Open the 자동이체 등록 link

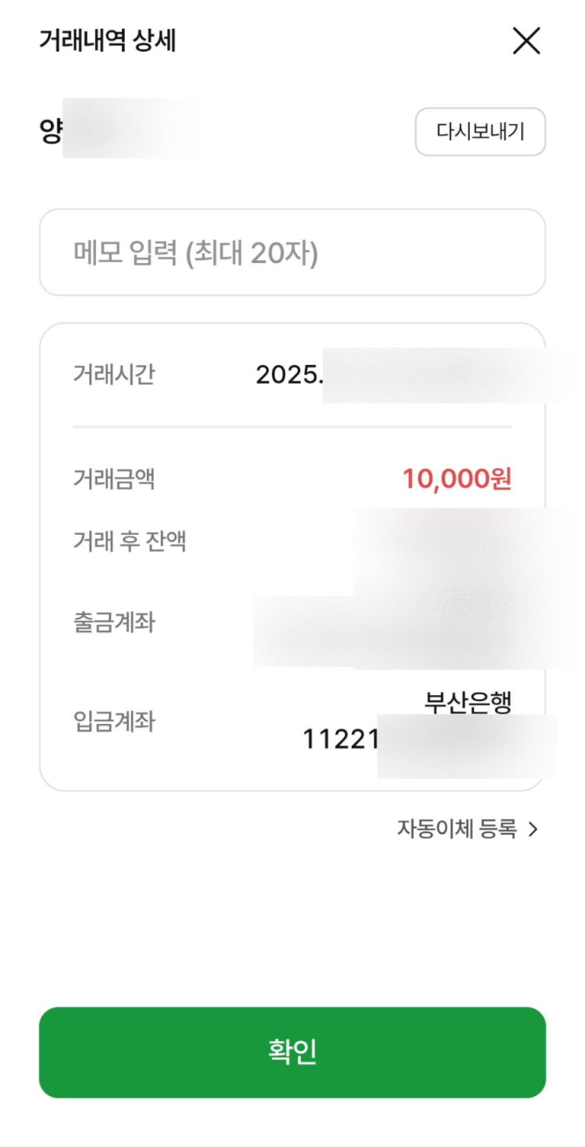(457, 829)
